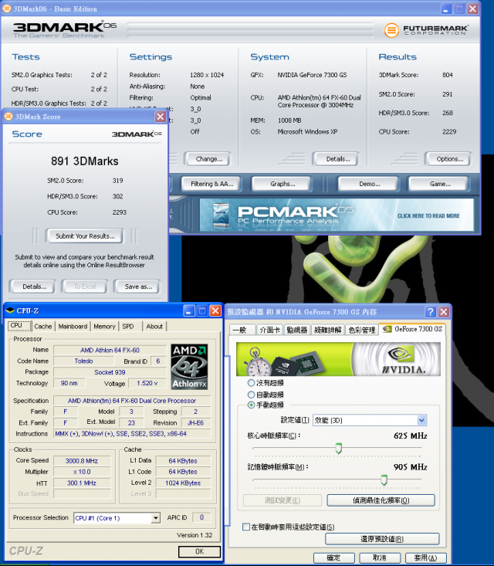Switch to the Cache tab in CPU-Z
Image resolution: width=494 pixels, height=566 pixels.
click(43, 327)
